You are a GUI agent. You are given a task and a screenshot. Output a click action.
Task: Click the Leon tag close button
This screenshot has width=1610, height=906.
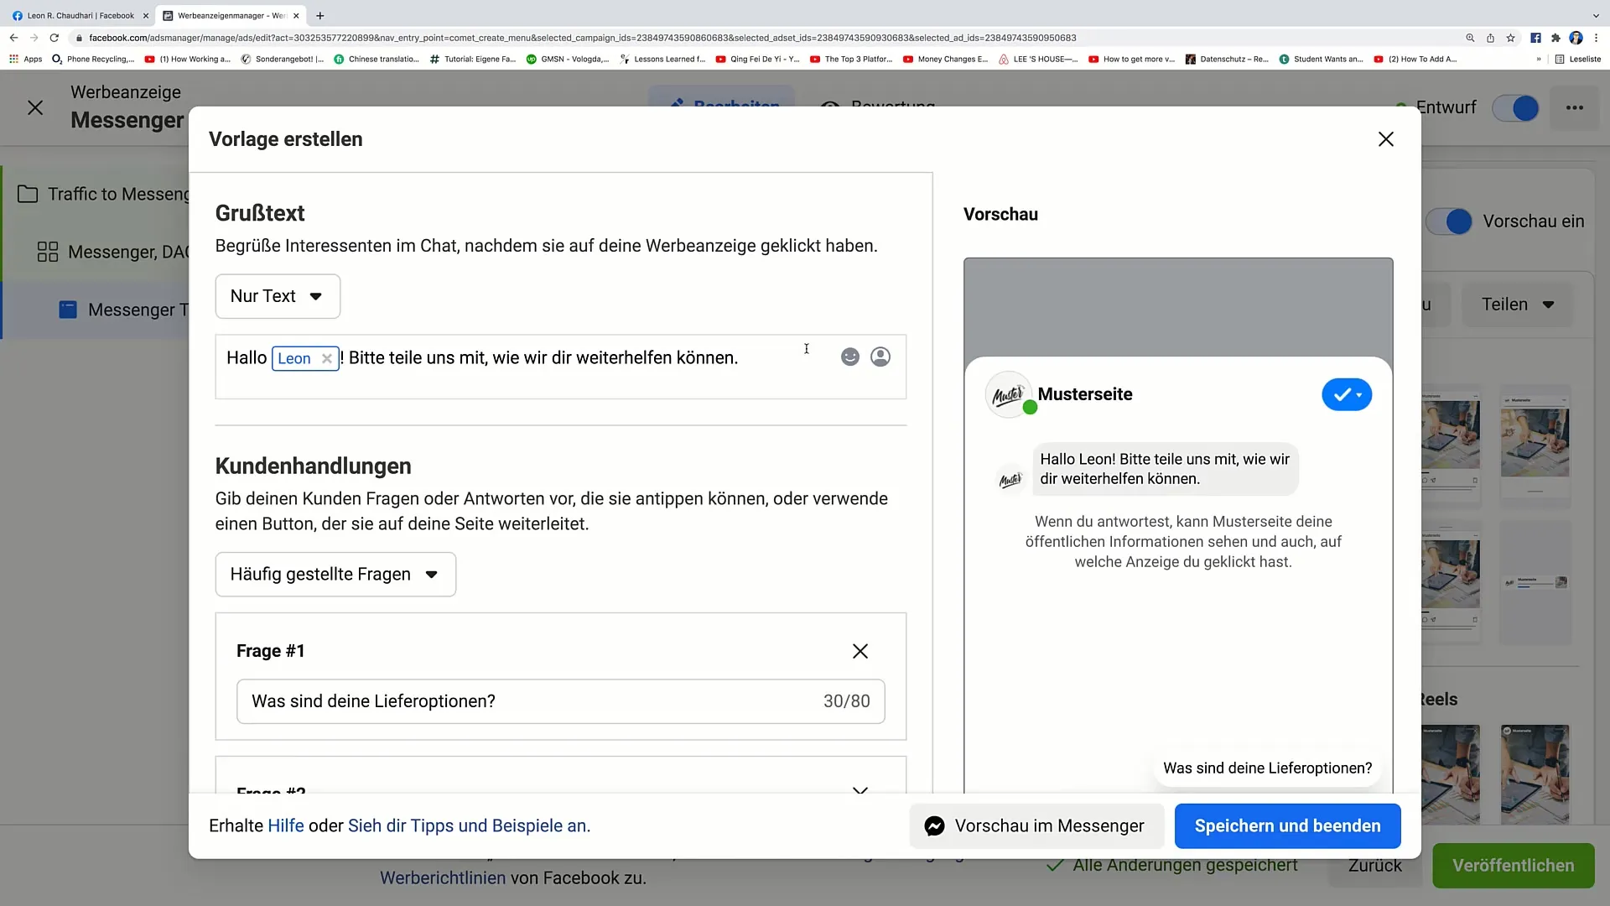326,357
